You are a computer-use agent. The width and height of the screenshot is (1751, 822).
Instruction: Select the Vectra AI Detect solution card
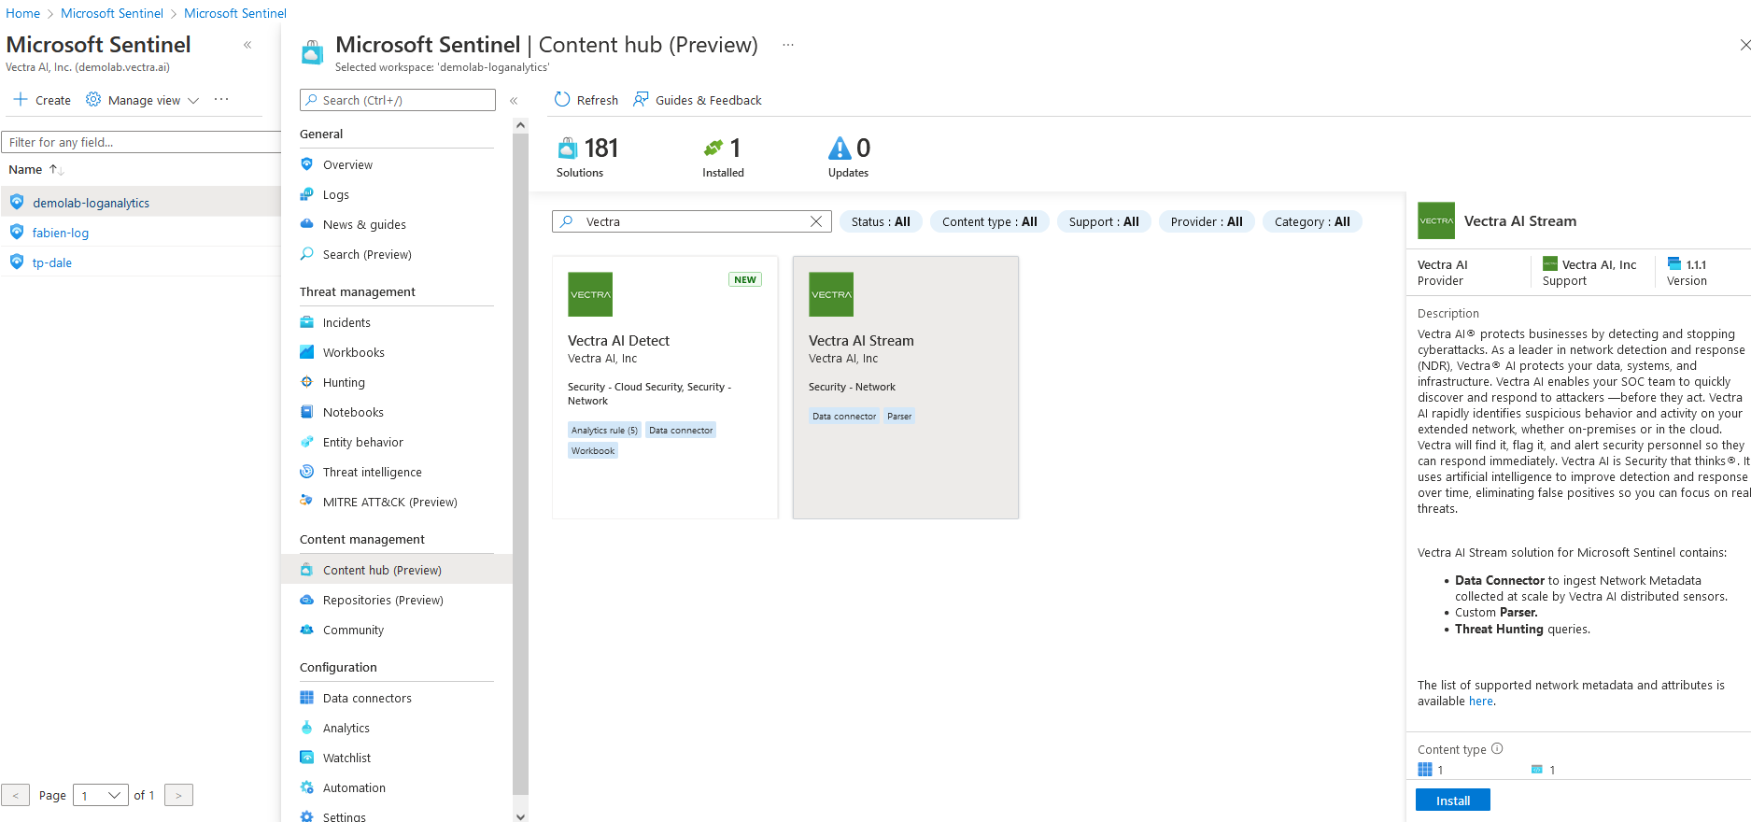tap(665, 388)
